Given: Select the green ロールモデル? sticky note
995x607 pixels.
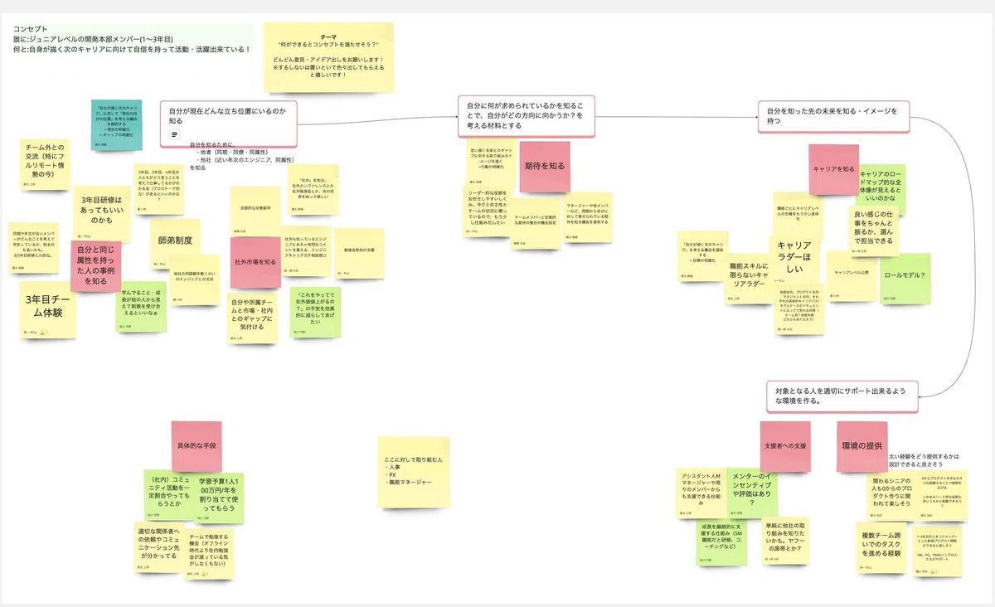Looking at the screenshot, I should click(x=905, y=279).
